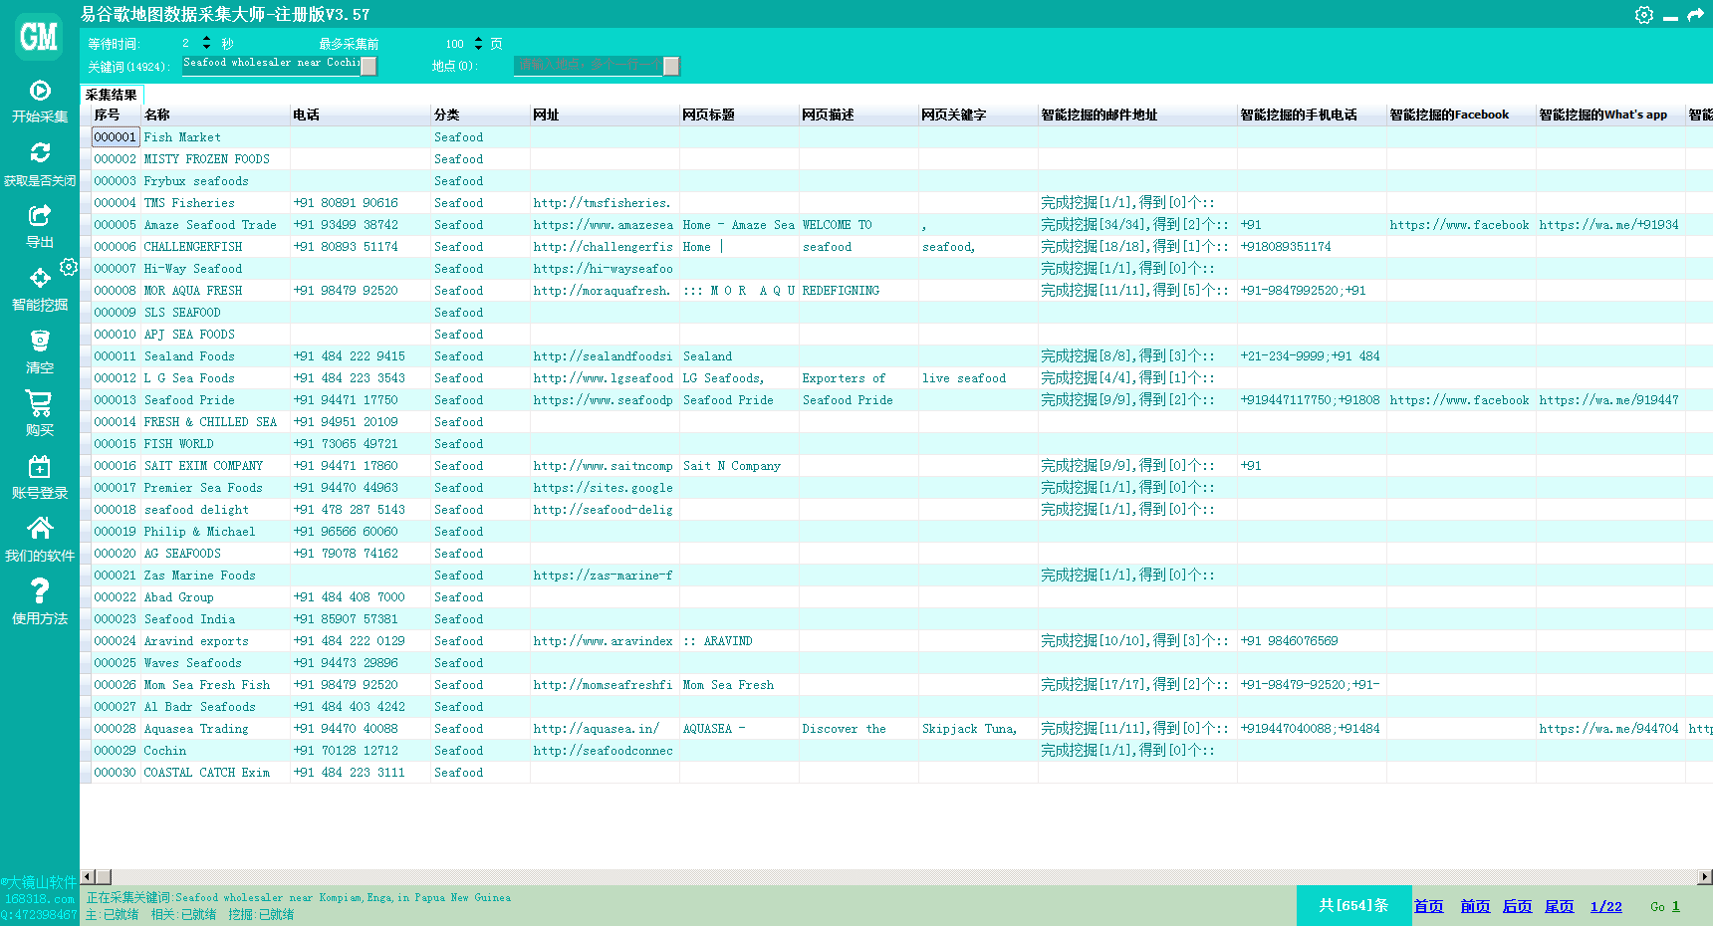Click the keyword input field
1713x926 pixels.
(271, 66)
